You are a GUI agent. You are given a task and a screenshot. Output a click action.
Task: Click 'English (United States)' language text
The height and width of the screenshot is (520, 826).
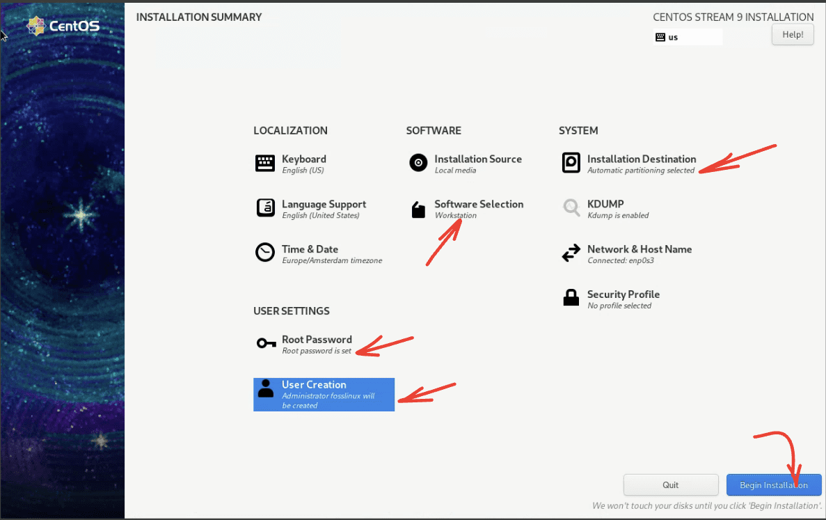click(320, 216)
